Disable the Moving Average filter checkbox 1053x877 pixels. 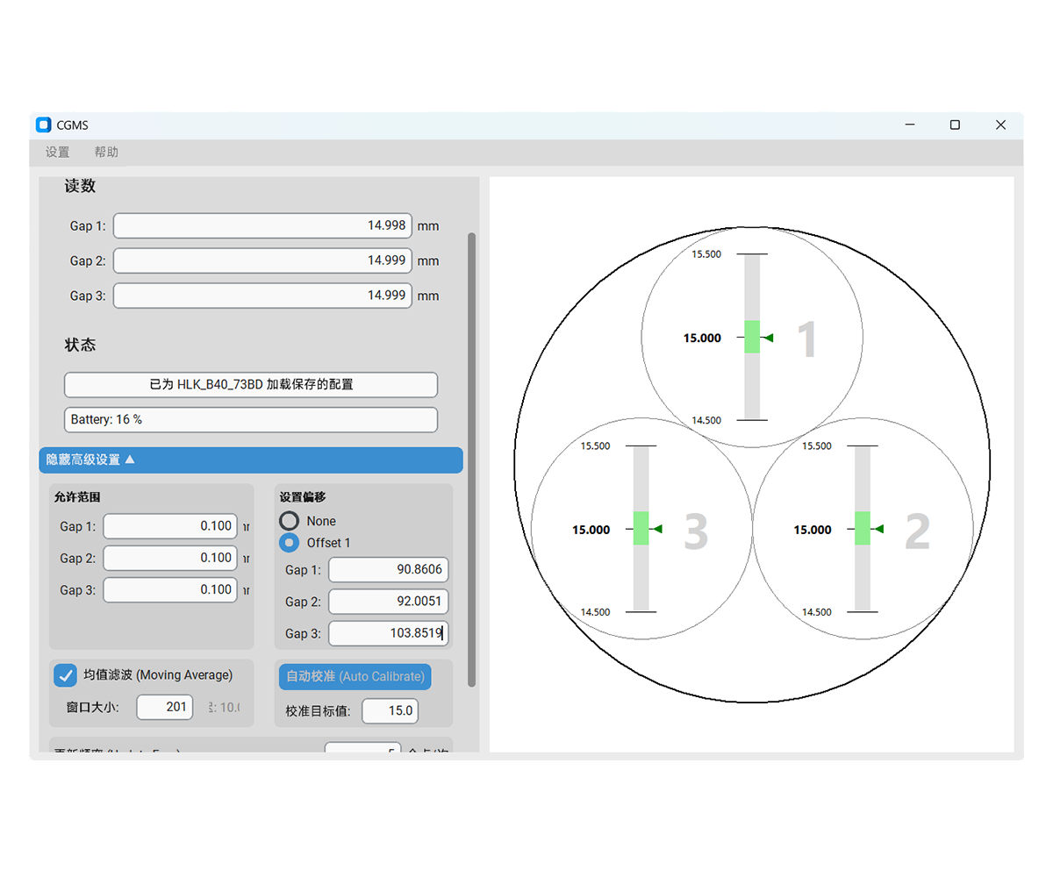click(x=65, y=675)
